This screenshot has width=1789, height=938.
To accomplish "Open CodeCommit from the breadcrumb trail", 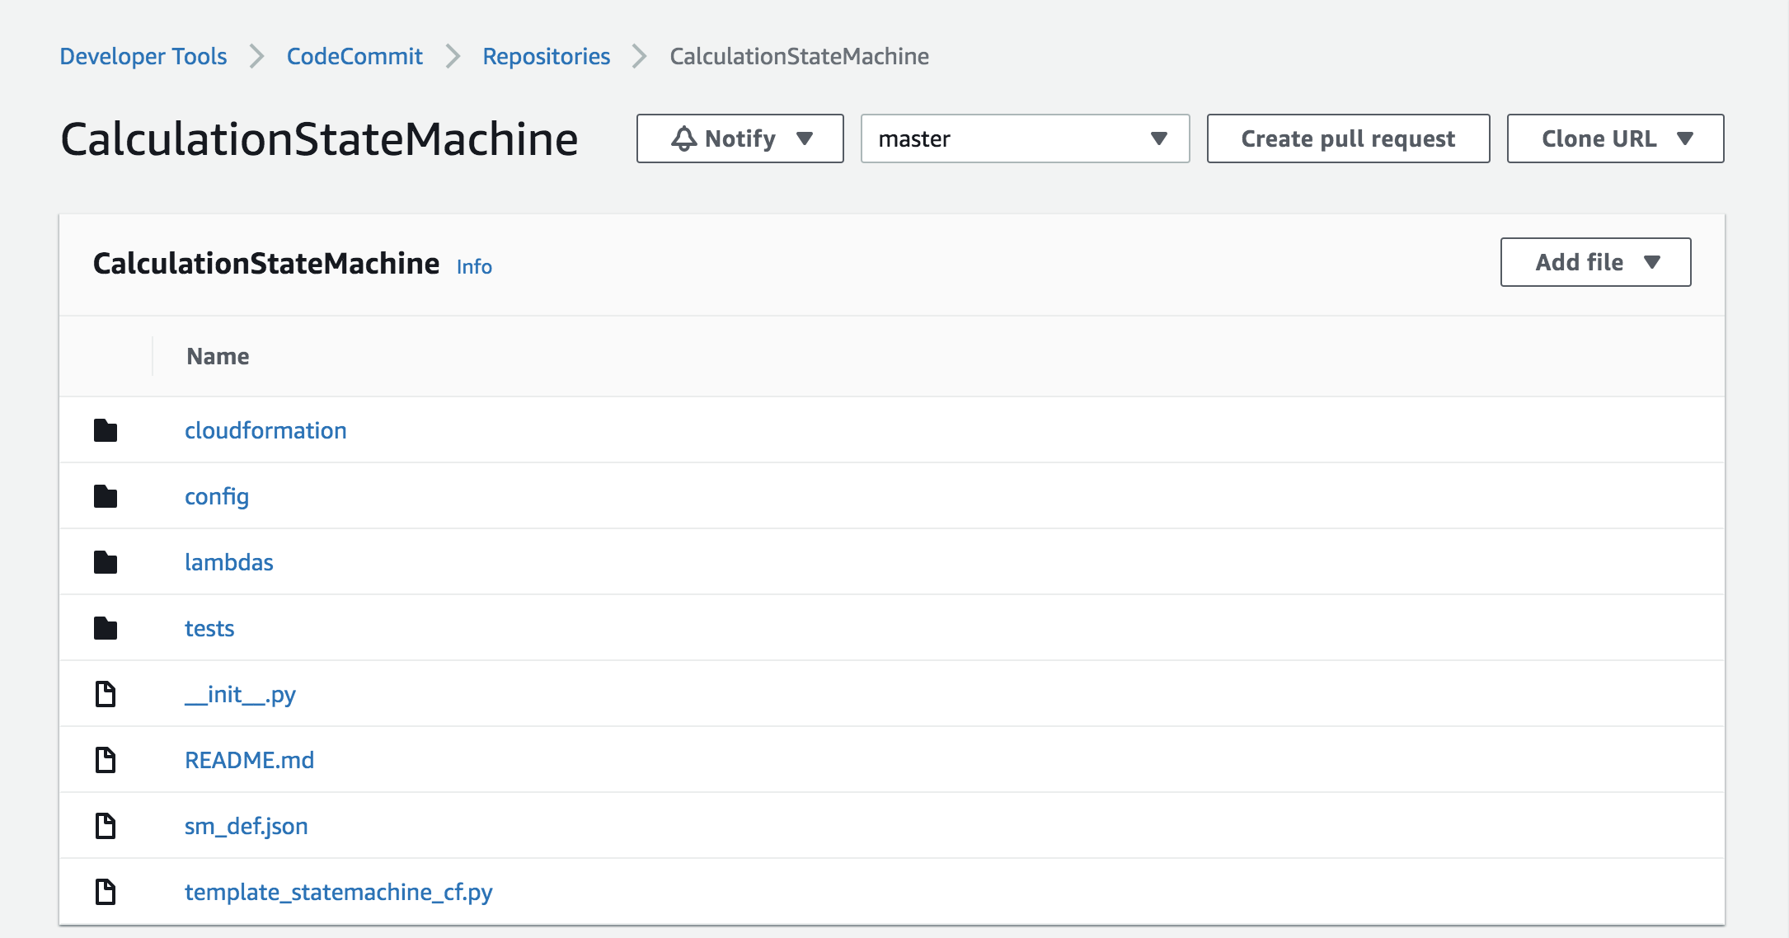I will [x=355, y=56].
